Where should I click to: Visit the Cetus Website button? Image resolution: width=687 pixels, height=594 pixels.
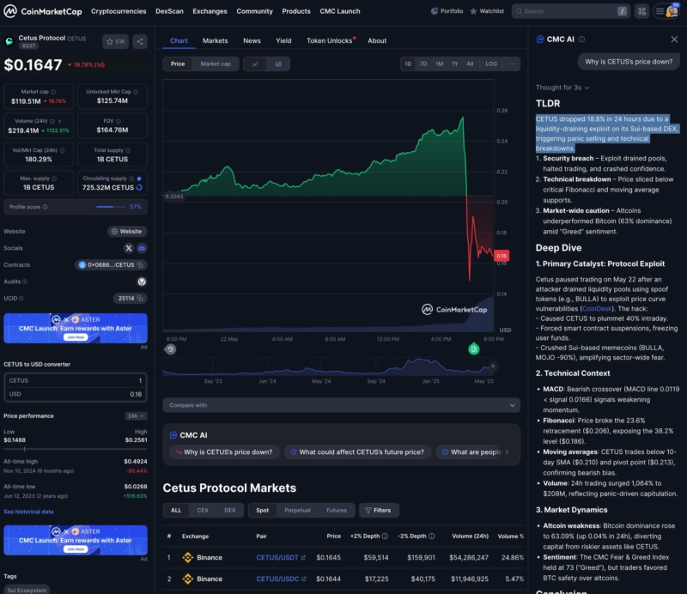tap(127, 231)
